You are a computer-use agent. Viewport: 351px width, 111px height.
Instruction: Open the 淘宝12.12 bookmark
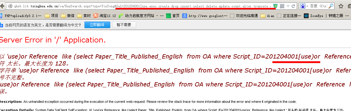click(x=105, y=16)
